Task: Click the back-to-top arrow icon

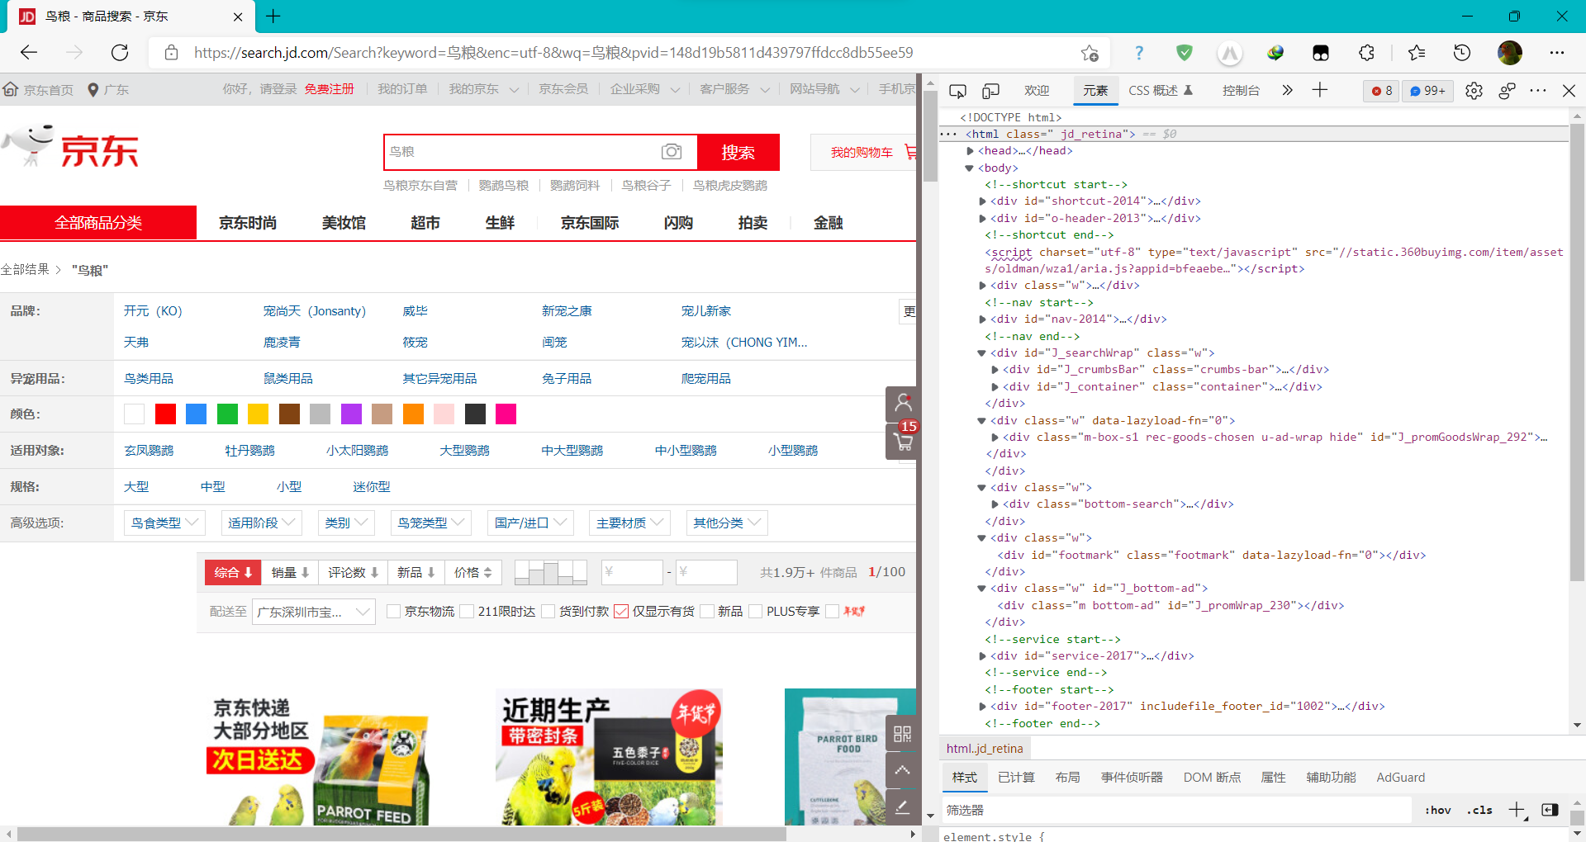Action: (x=902, y=769)
